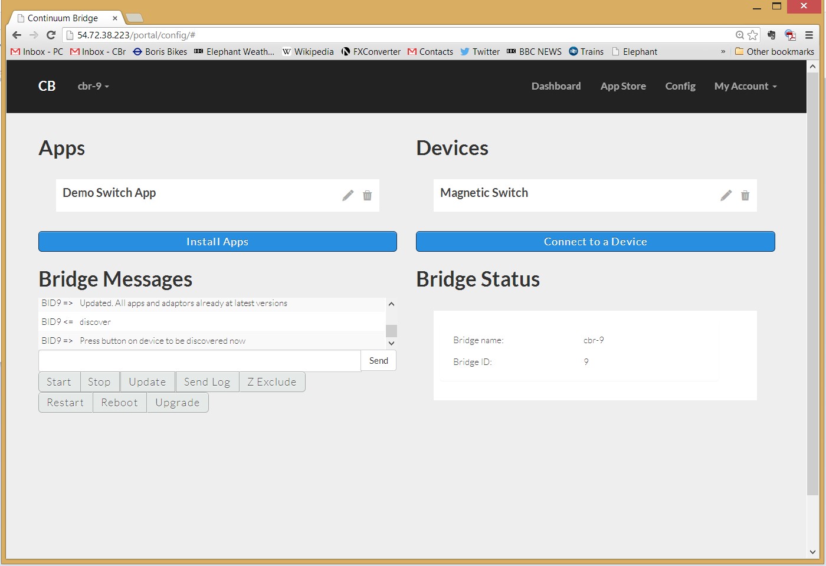Screen dimensions: 826x566
Task: Click the Stop bridge button
Action: [100, 382]
